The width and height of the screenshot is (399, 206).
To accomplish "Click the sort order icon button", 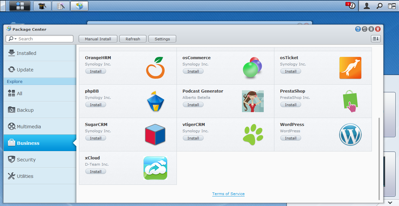I will pos(376,39).
